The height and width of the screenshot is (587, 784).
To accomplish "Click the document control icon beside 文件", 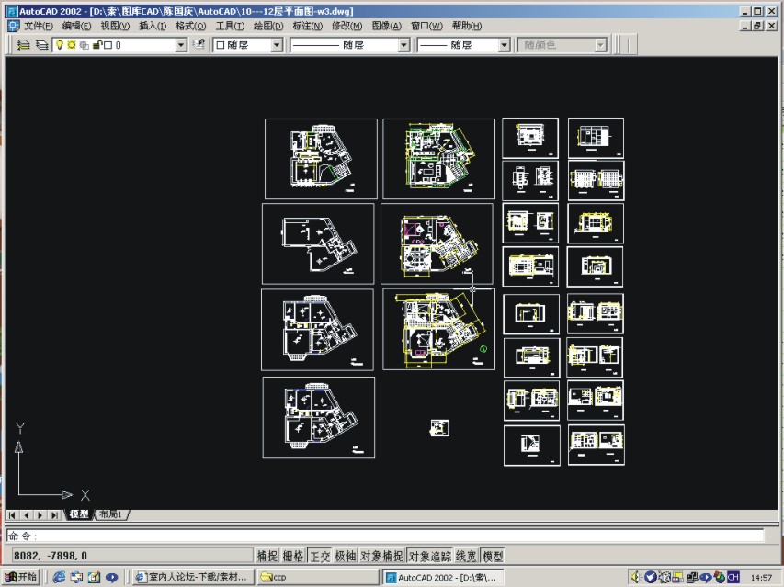I will point(13,26).
